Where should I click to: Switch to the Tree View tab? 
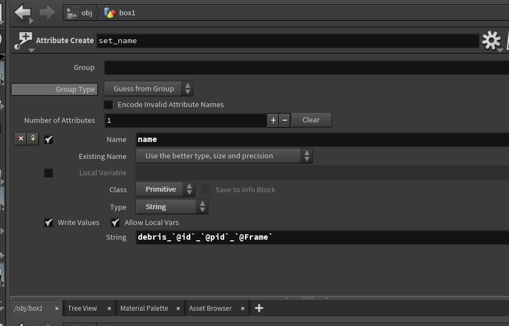(x=82, y=308)
